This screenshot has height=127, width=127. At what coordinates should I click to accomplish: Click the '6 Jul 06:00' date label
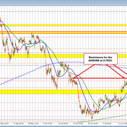107,124
